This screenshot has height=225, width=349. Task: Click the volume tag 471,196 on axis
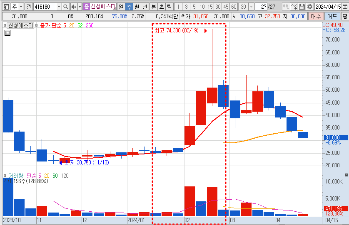[336, 208]
